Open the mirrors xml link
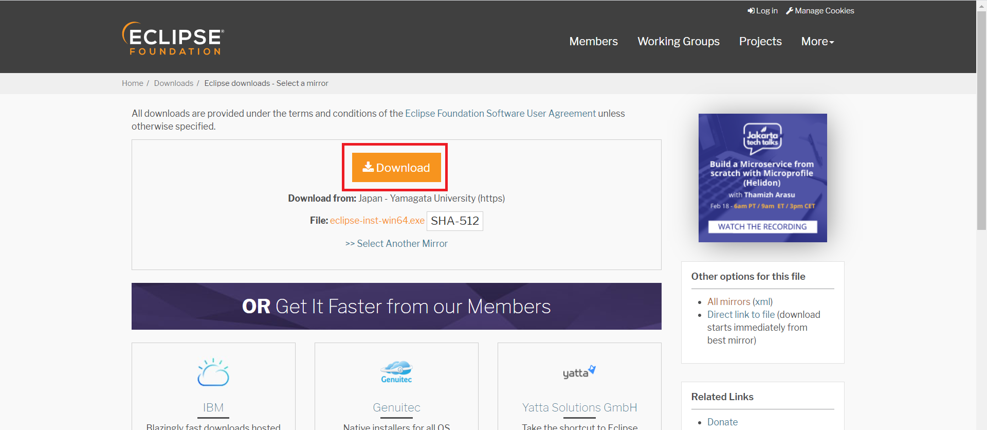The height and width of the screenshot is (430, 987). pyautogui.click(x=763, y=301)
